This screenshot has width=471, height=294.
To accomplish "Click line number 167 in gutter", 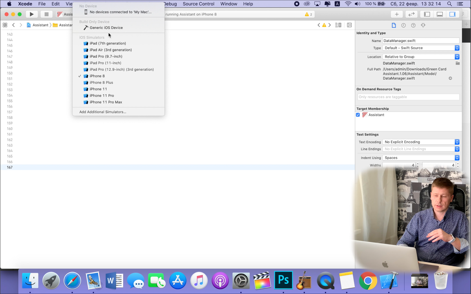I will click(x=9, y=168).
